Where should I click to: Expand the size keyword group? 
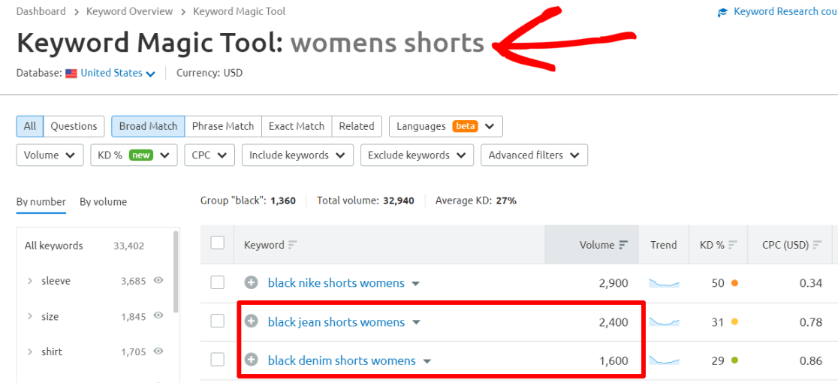(31, 316)
